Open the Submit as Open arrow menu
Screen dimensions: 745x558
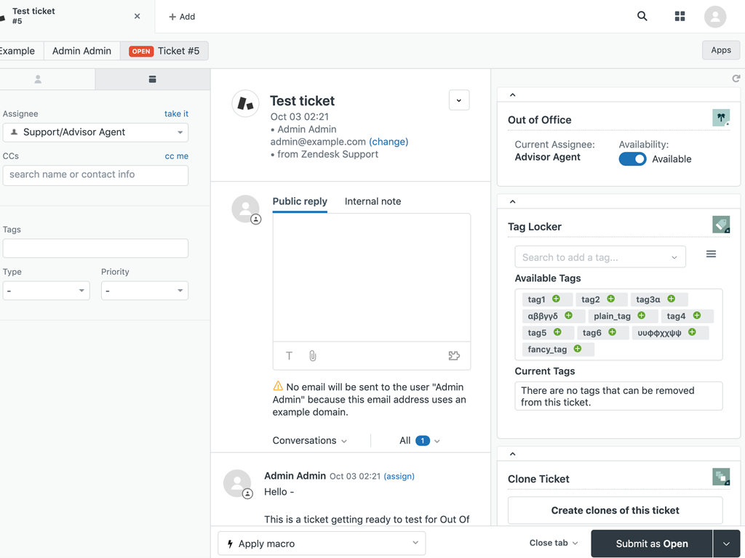tap(725, 543)
